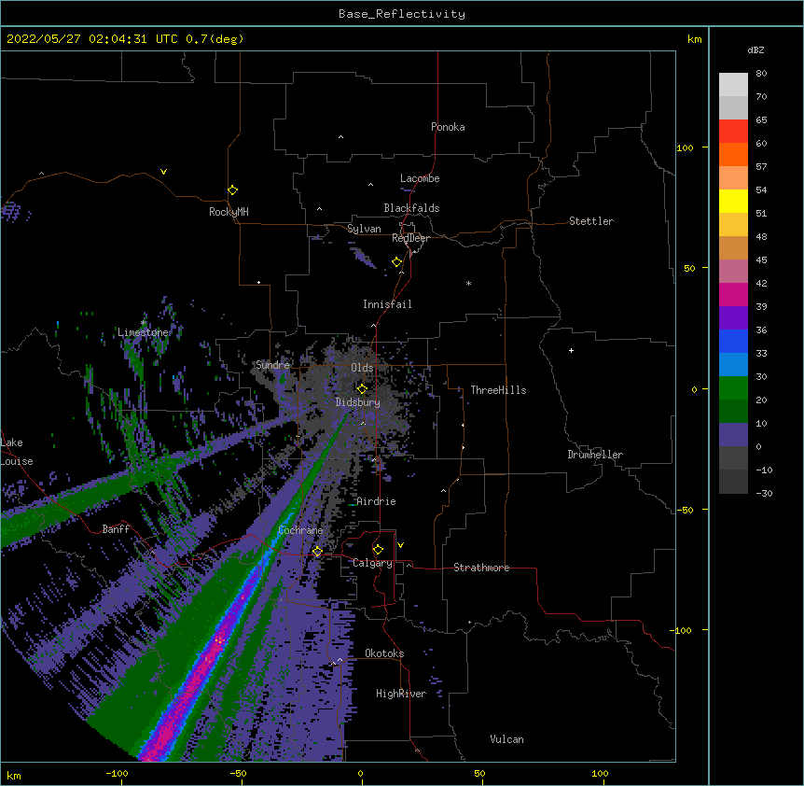
Task: Click the Sylvan label
Action: tap(364, 229)
